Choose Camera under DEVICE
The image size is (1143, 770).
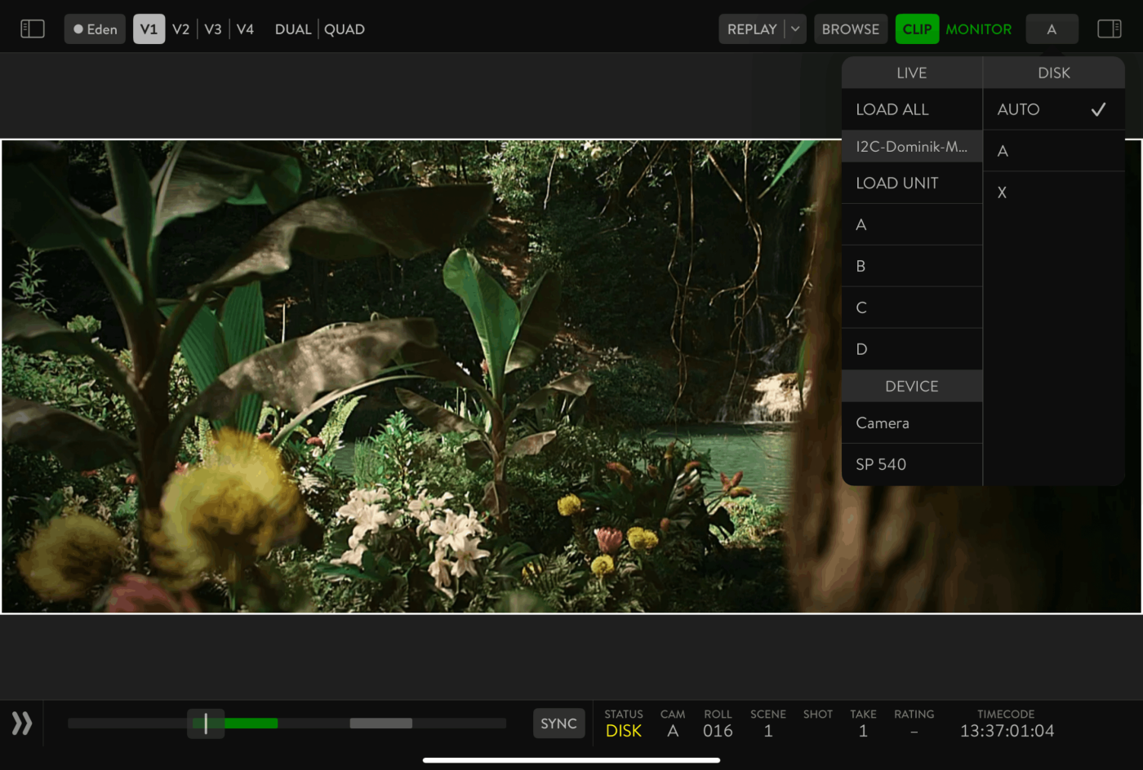point(911,423)
